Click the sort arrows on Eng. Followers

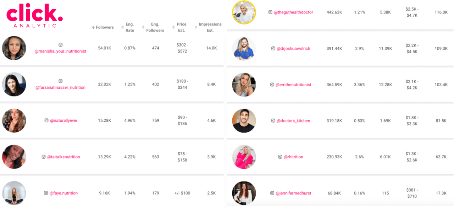point(143,27)
